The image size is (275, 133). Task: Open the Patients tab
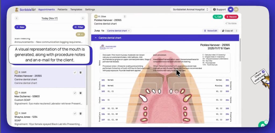62,9
